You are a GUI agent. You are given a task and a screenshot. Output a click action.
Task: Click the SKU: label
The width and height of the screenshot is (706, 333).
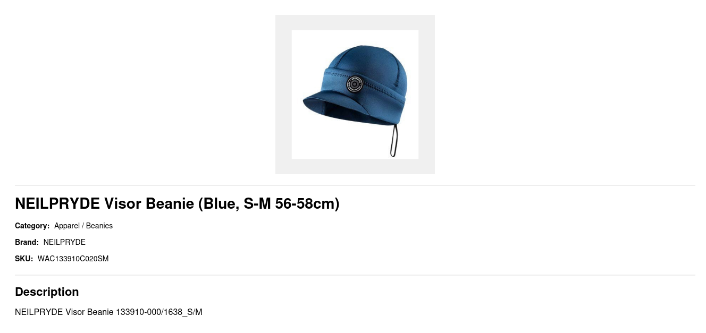point(24,259)
